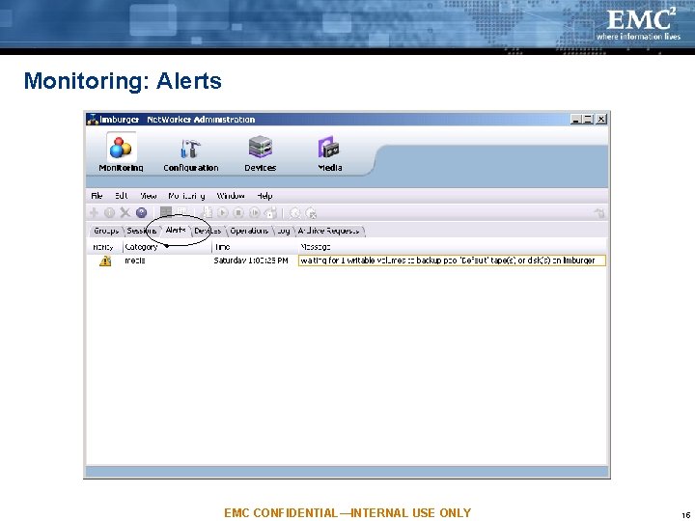This screenshot has height=521, width=695.
Task: Click the limburger title bar application icon
Action: pyautogui.click(x=93, y=120)
